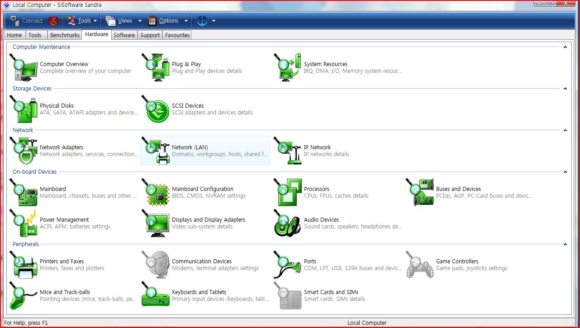Viewport: 580px width, 328px height.
Task: Open the Physical Disks module icon
Action: [24, 109]
